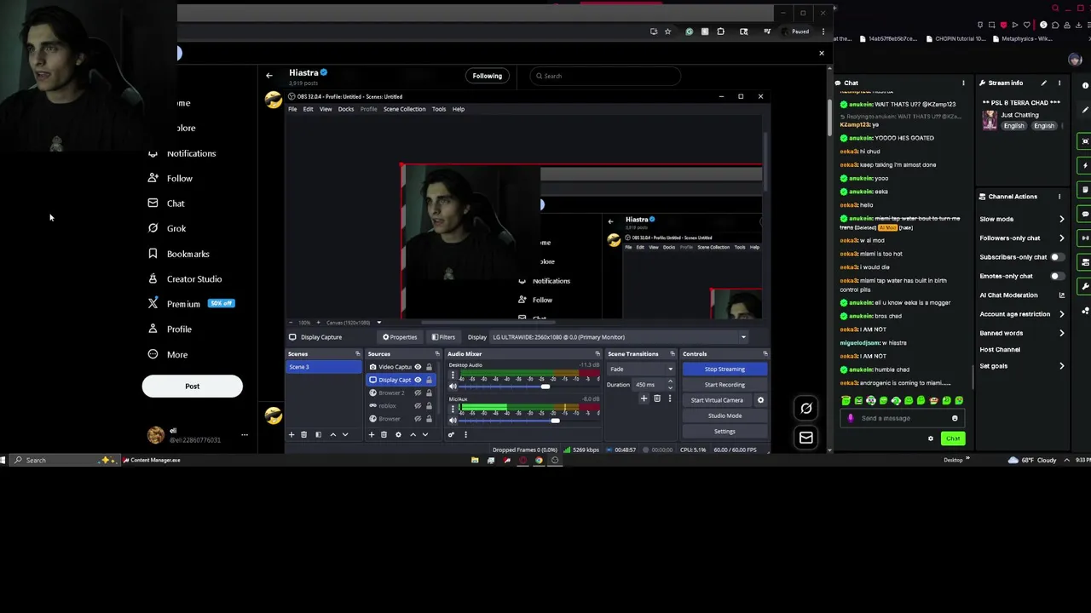The height and width of the screenshot is (613, 1091).
Task: Open OBS Tools menu
Action: click(438, 109)
